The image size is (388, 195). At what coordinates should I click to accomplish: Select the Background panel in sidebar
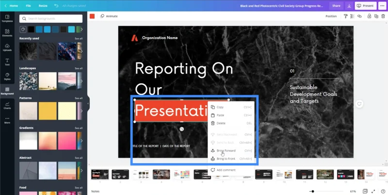7,91
